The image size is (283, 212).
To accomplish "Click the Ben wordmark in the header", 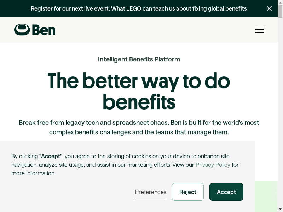I will pyautogui.click(x=44, y=30).
